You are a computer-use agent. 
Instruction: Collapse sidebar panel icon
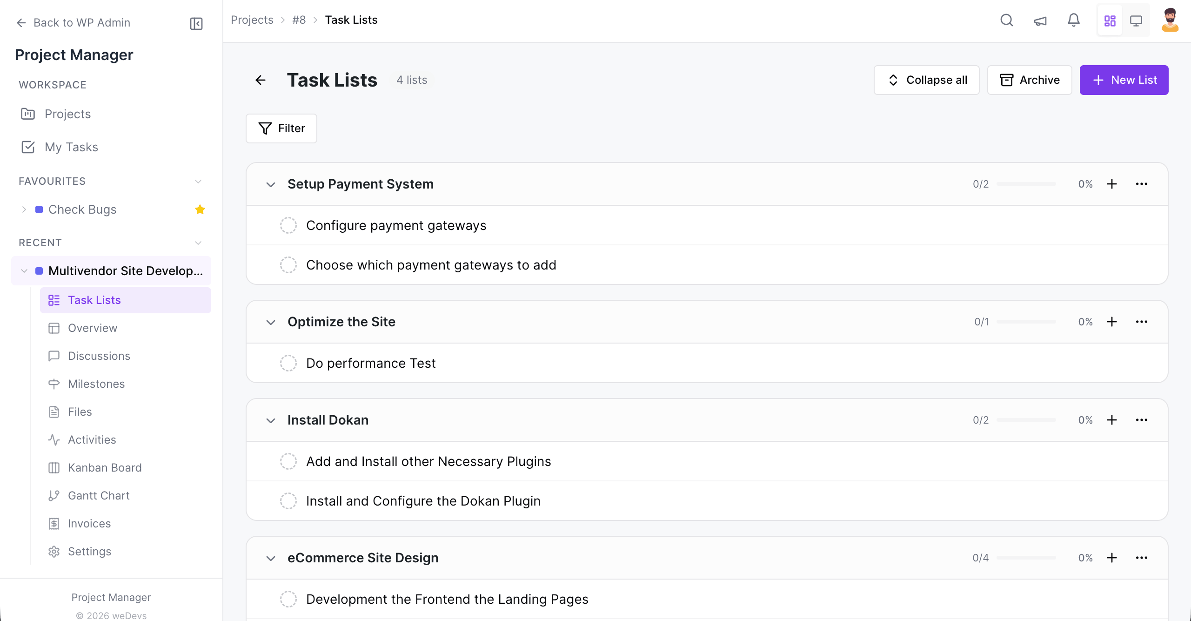pos(196,23)
